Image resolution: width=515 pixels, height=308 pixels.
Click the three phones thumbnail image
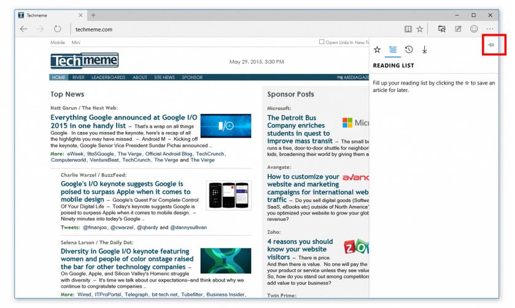pos(228,195)
